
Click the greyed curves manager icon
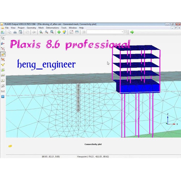click(x=27, y=32)
